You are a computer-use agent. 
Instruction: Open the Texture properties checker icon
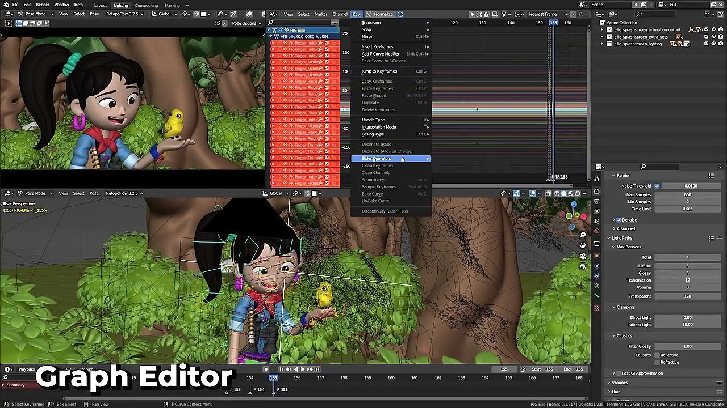click(x=597, y=308)
